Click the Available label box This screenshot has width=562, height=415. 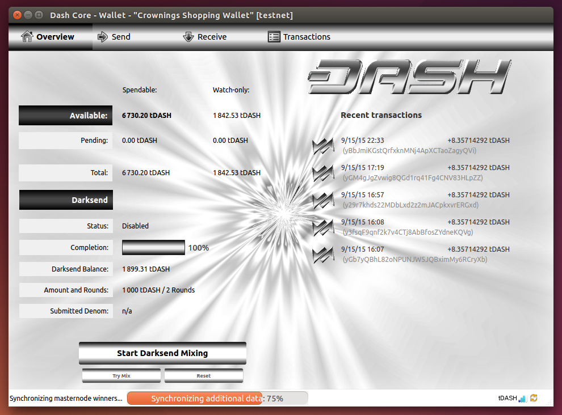66,115
